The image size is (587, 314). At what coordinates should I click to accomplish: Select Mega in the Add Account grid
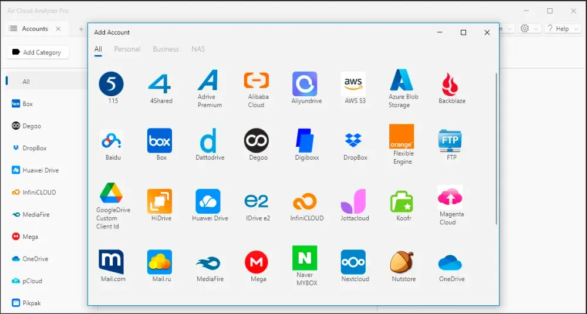257,262
